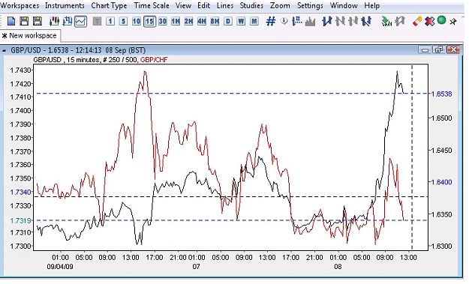
Task: Select the New workspace tab
Action: pyautogui.click(x=30, y=35)
